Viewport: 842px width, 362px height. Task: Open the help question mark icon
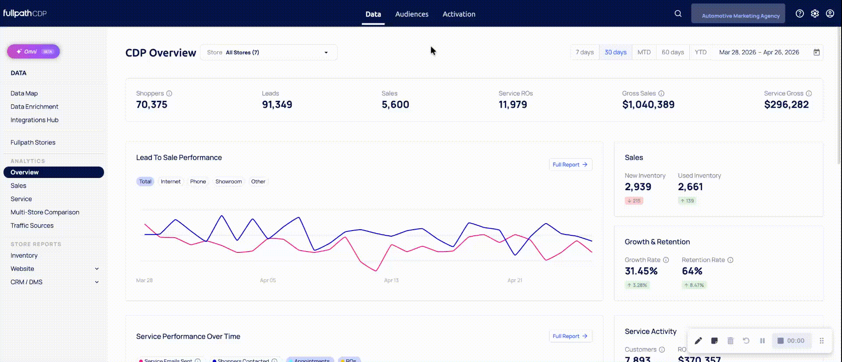coord(800,14)
